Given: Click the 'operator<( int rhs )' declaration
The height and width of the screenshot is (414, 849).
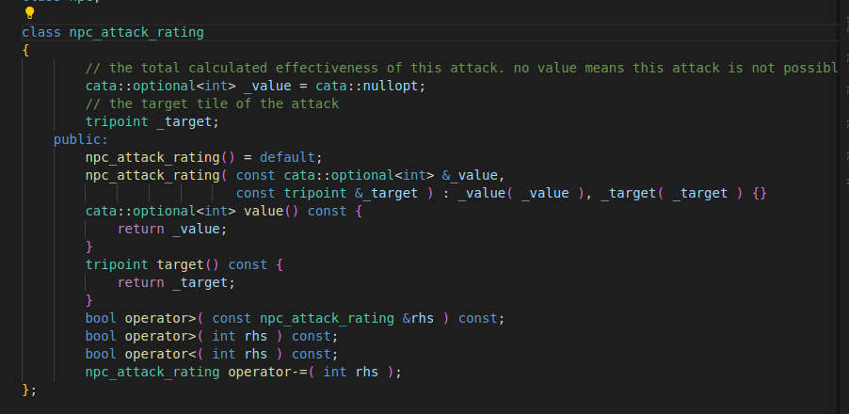Looking at the screenshot, I should (212, 354).
